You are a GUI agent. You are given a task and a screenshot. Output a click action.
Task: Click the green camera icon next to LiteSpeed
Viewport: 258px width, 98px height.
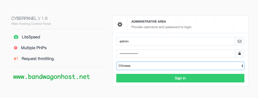pos(16,37)
